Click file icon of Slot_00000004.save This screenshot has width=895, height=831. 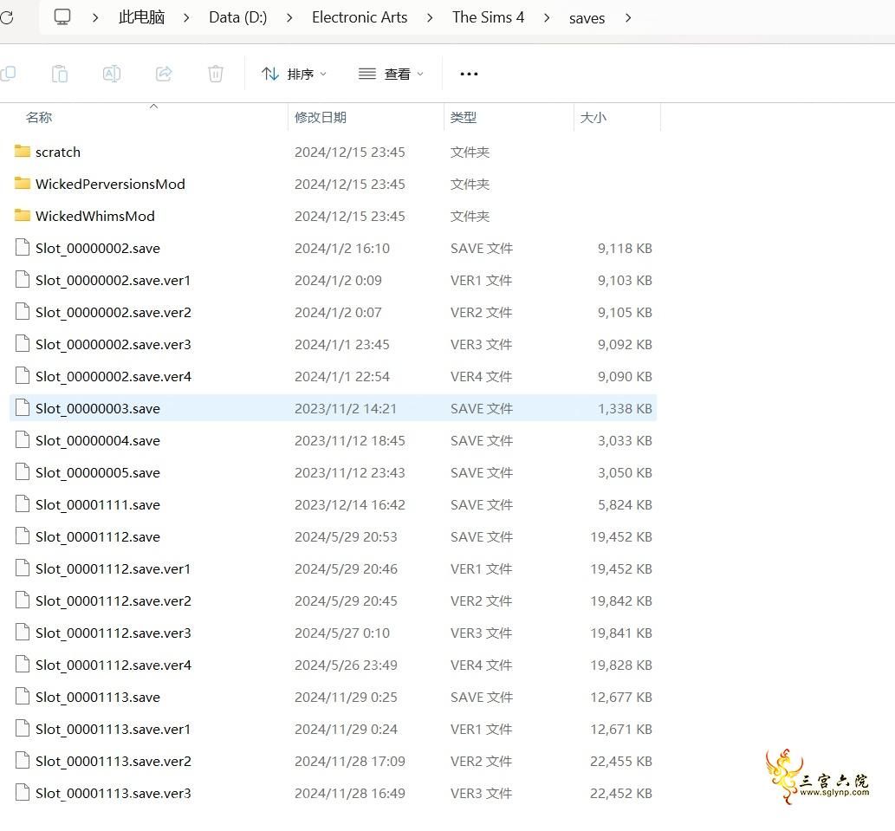tap(23, 439)
